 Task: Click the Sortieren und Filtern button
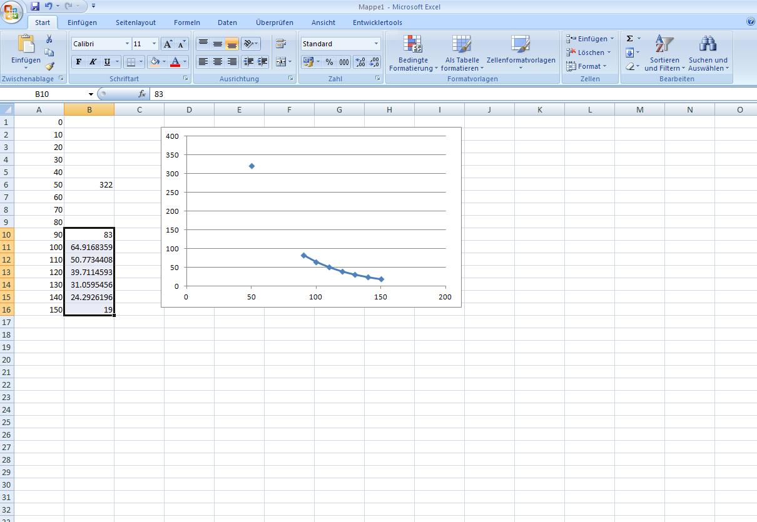pos(664,54)
